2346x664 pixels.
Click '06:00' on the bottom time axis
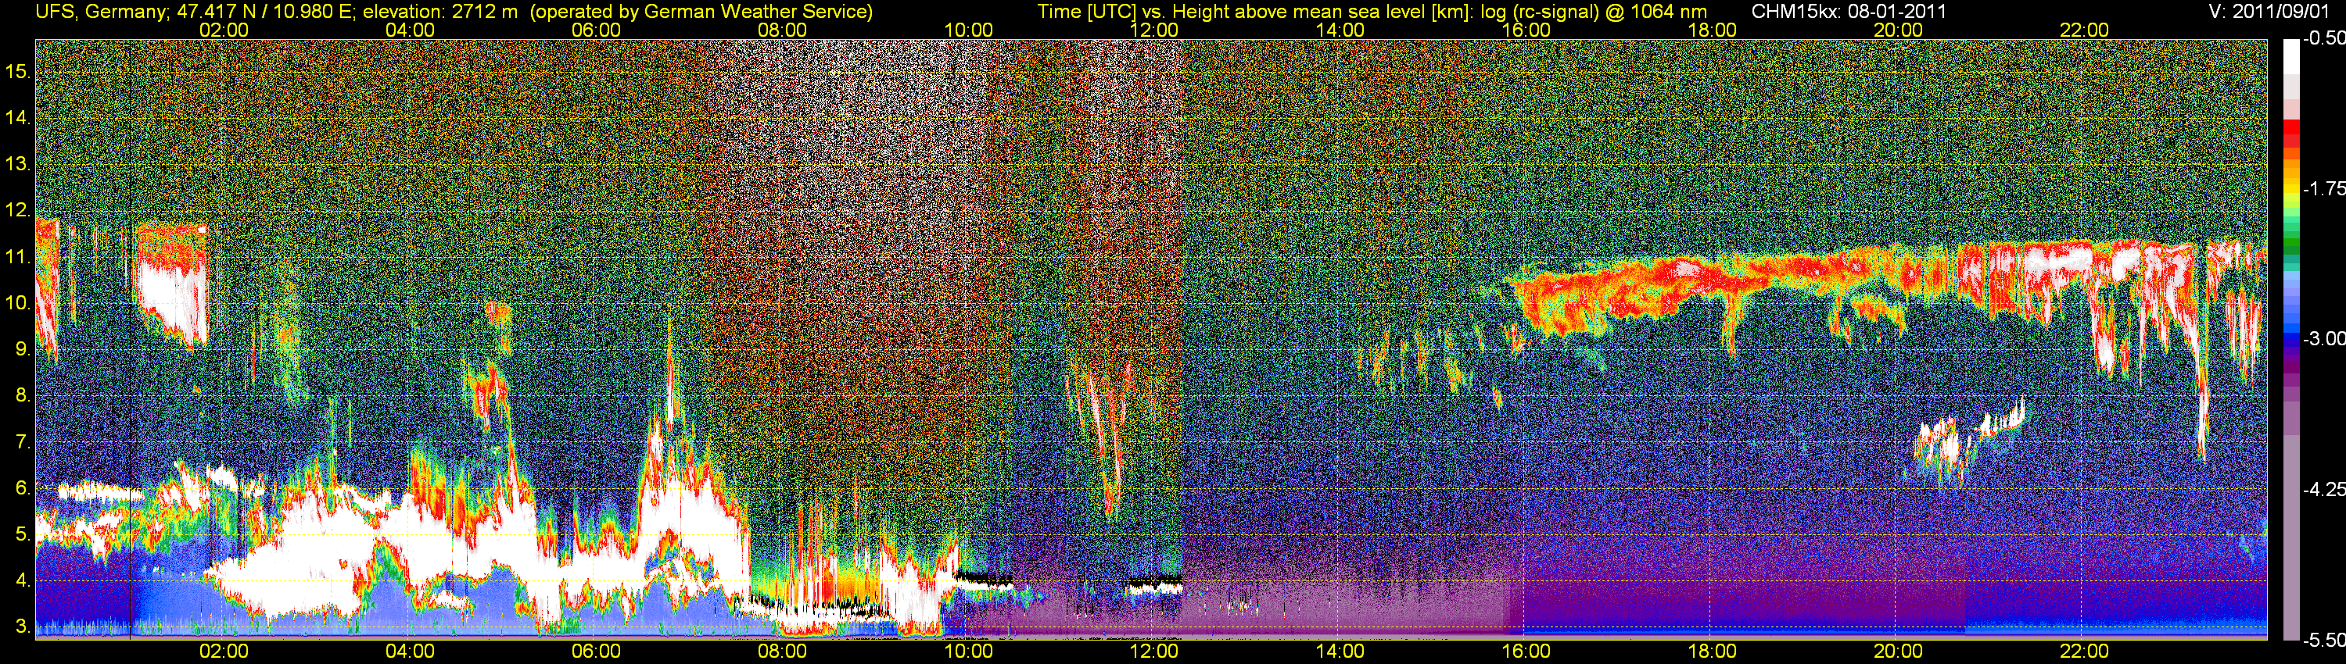click(596, 652)
